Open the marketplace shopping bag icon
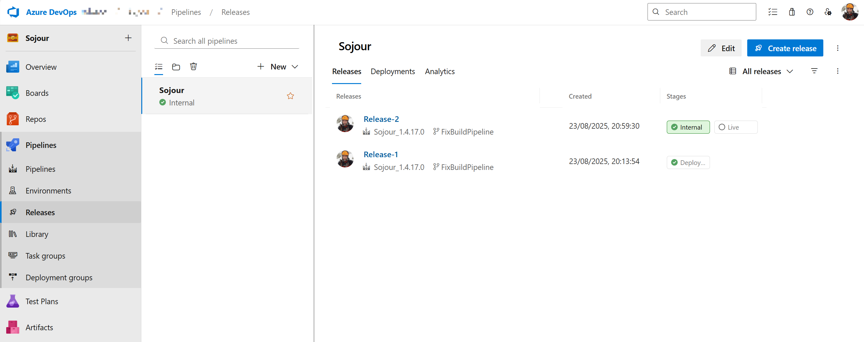The width and height of the screenshot is (864, 342). tap(792, 12)
